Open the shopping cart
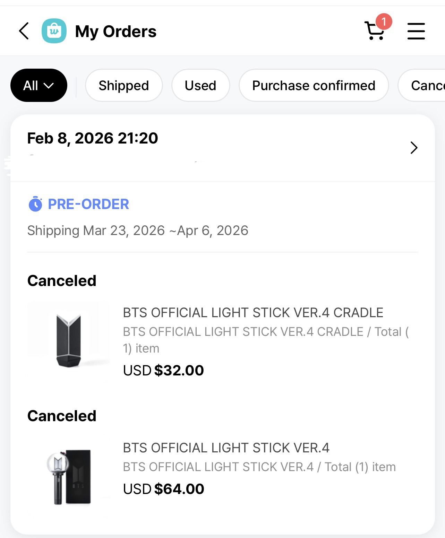 (x=374, y=31)
